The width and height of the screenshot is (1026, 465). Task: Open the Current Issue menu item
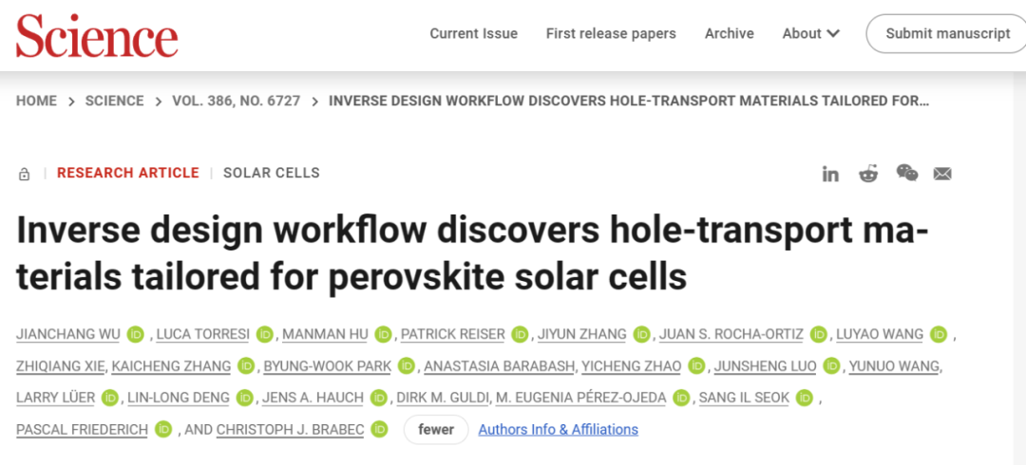click(x=474, y=33)
